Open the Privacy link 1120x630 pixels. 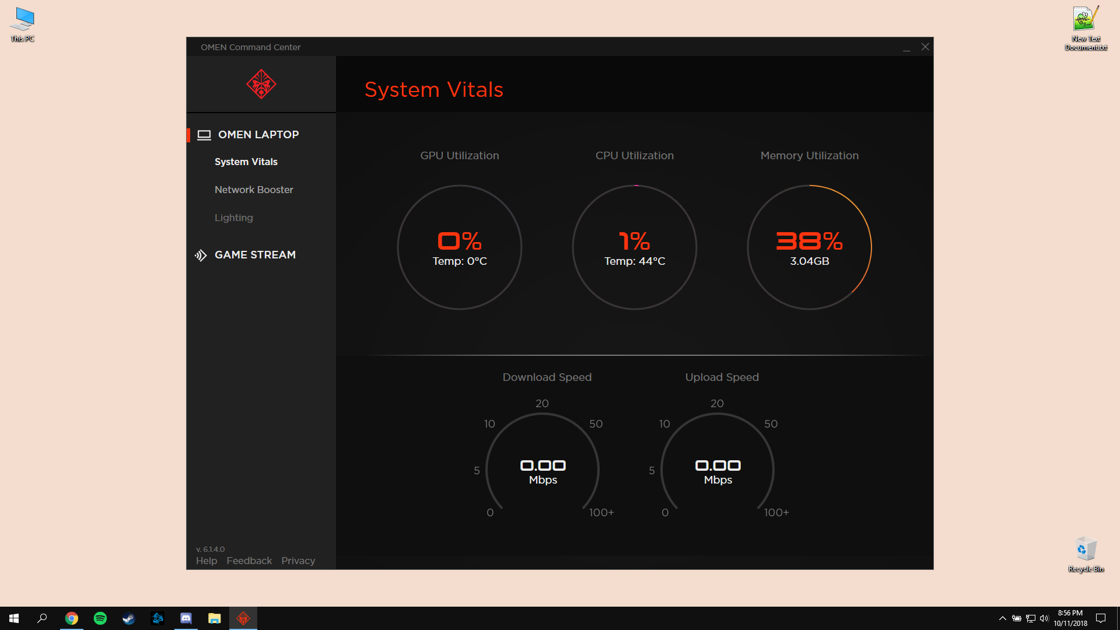click(298, 561)
